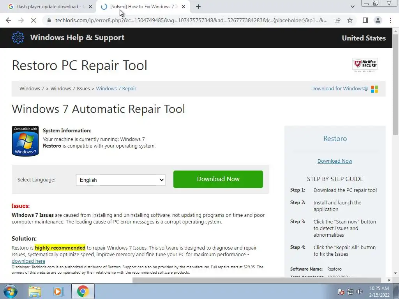Screen dimensions: 399x299
Task: Open the Windows 7 Repair breadcrumb
Action: [116, 89]
